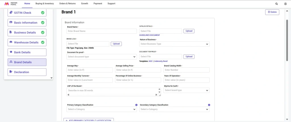The height and width of the screenshot is (122, 291).
Task: Open the Indemnity Bond template link
Action: [x=161, y=61]
